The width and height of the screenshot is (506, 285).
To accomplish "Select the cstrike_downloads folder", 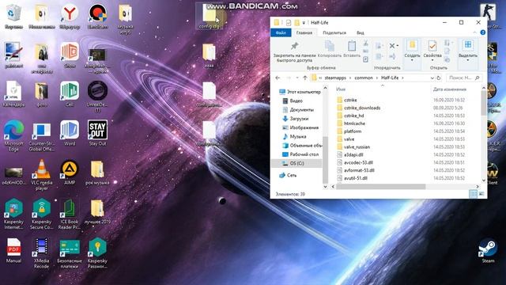I will [x=358, y=108].
